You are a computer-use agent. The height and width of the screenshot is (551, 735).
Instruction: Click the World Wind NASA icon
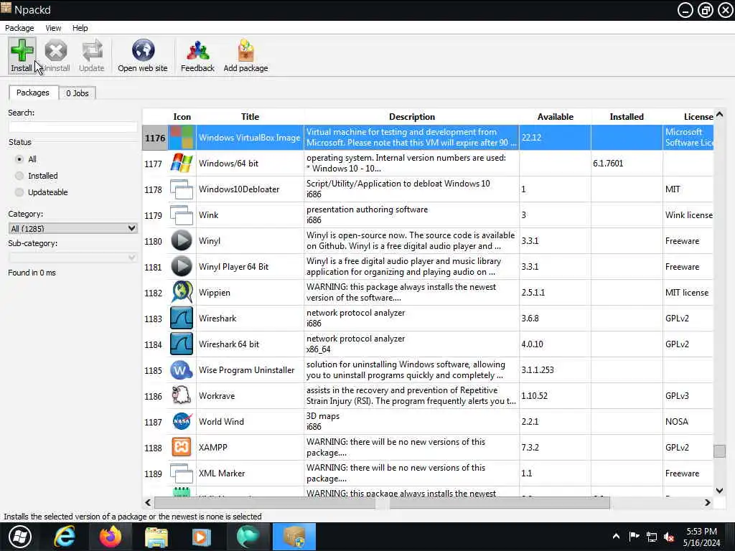[182, 422]
